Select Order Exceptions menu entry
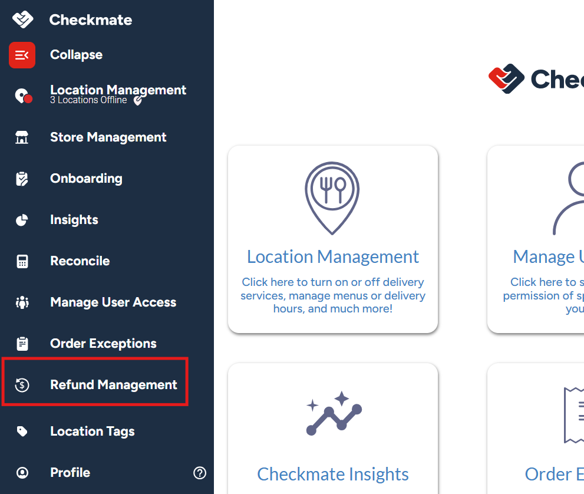This screenshot has height=494, width=584. click(103, 344)
